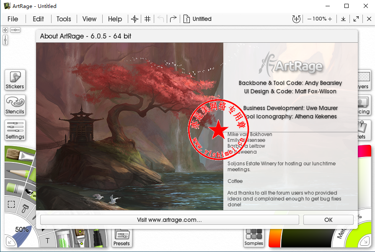Select the Felt Pen marker tool

(x=98, y=238)
